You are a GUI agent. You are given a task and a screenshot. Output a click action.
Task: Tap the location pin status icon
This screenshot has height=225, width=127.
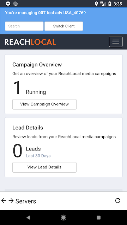[x=96, y=4]
